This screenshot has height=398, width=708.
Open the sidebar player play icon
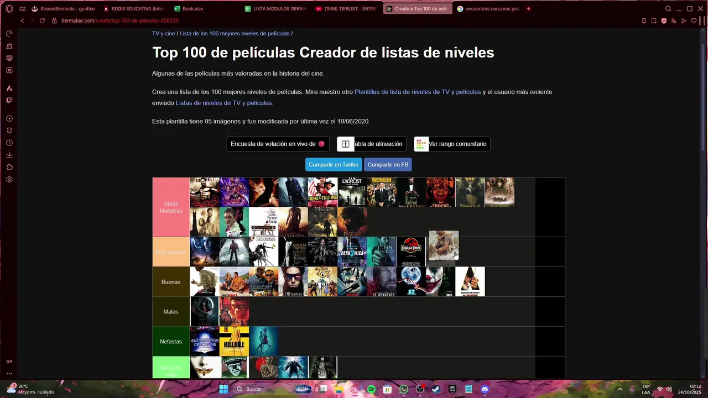click(x=9, y=118)
